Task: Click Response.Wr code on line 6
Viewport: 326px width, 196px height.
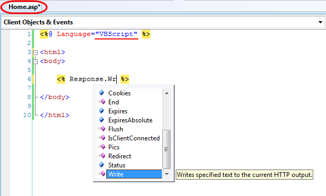Action: tap(93, 79)
